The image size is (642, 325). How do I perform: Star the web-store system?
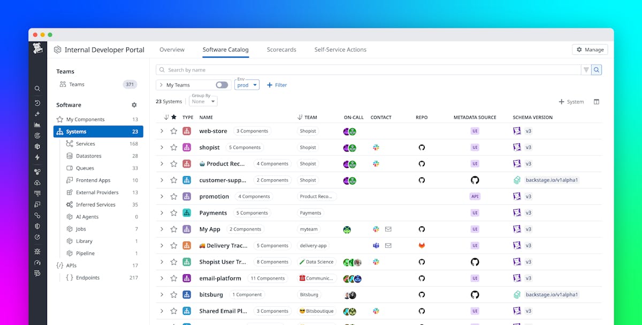click(x=173, y=131)
